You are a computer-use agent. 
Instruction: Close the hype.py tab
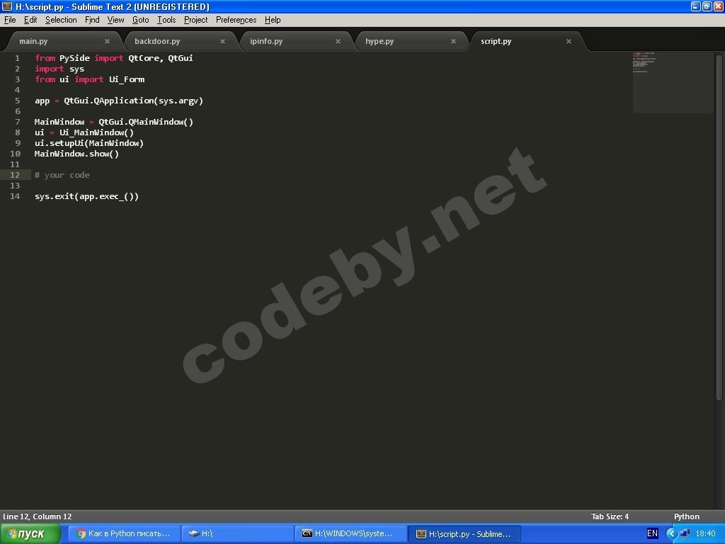453,41
